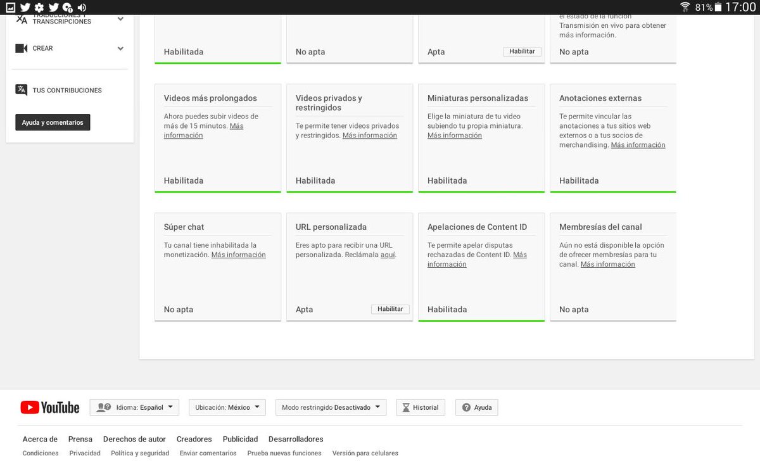
Task: Click Habilitar on the URL personalizada card
Action: [x=390, y=309]
